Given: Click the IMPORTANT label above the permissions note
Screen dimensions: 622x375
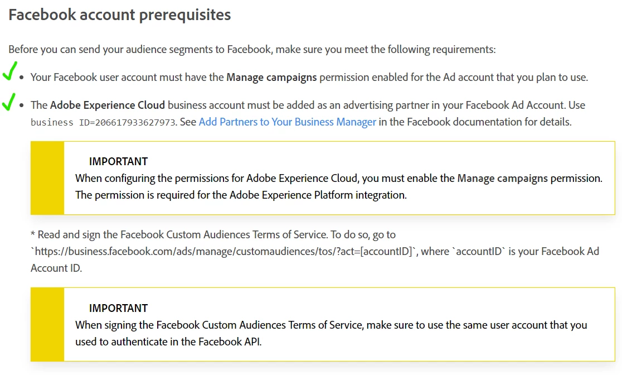Looking at the screenshot, I should point(118,161).
